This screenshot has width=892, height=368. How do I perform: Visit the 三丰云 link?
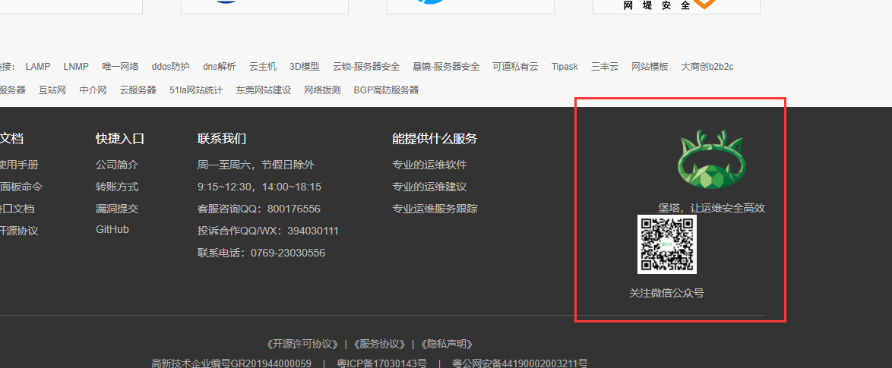(605, 67)
